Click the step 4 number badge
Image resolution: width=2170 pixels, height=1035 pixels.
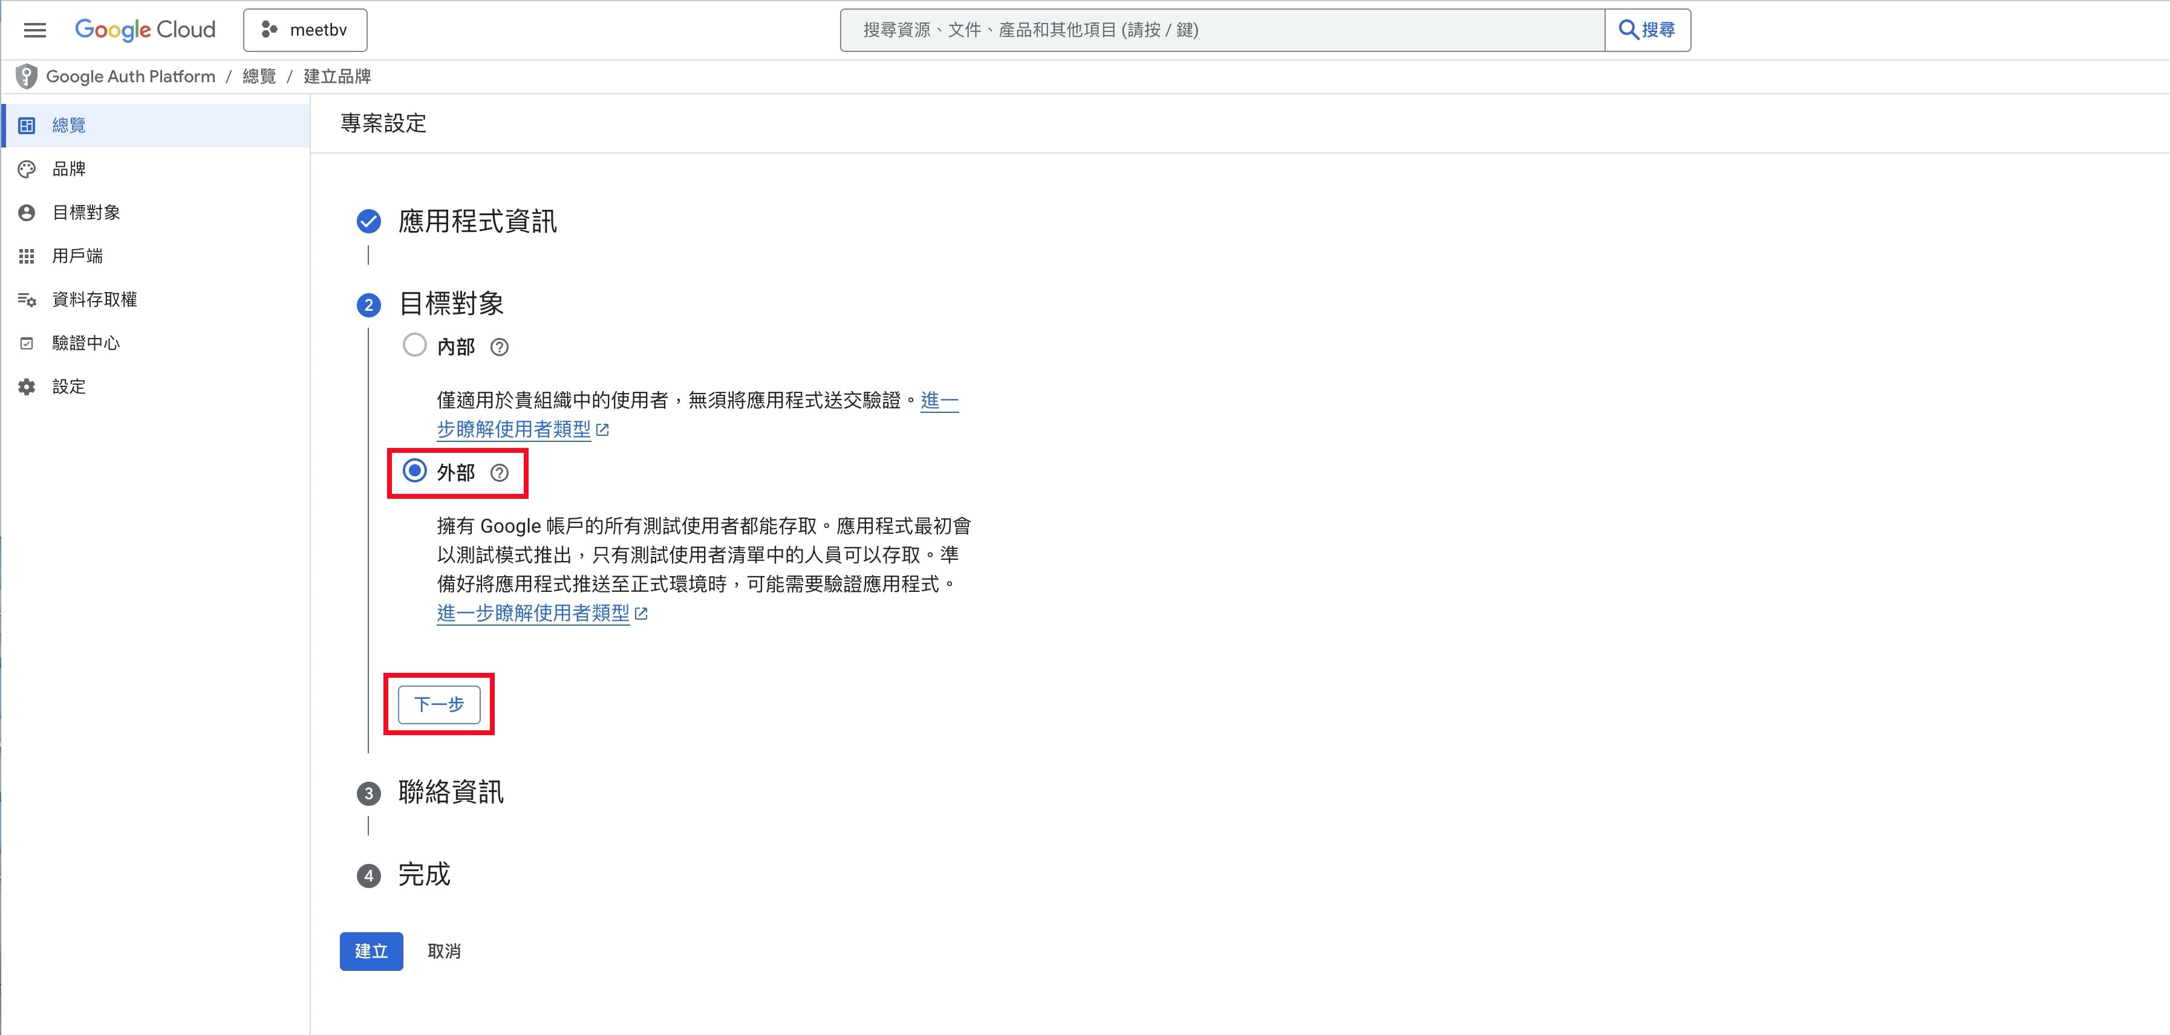[368, 876]
